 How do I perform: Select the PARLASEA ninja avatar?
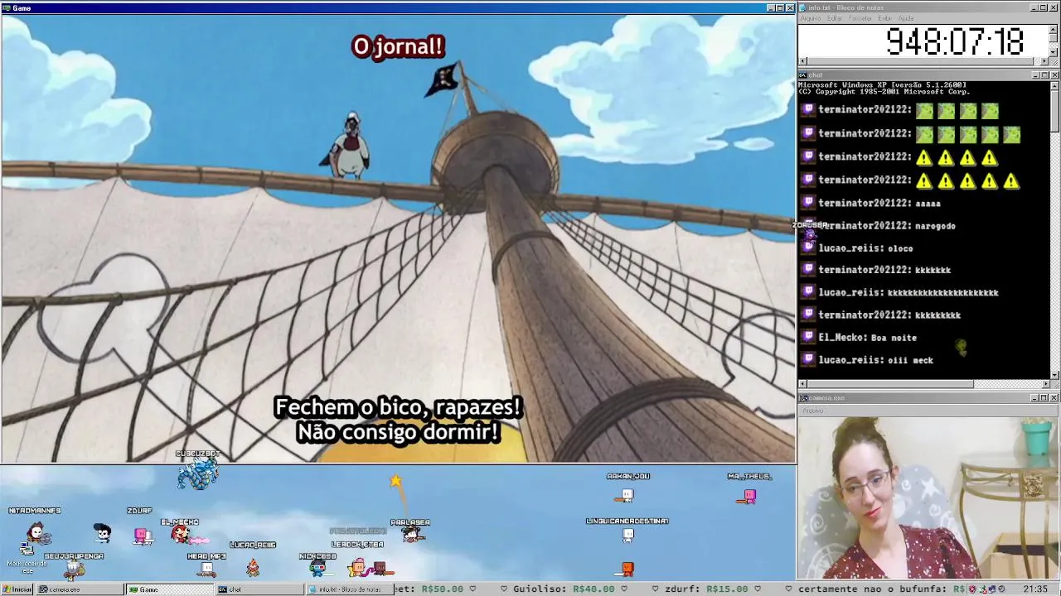411,535
